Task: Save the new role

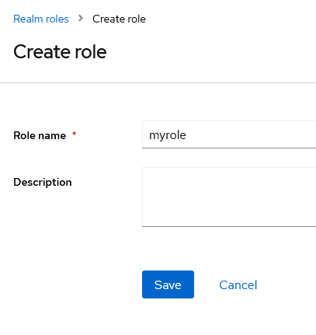Action: coord(168,284)
